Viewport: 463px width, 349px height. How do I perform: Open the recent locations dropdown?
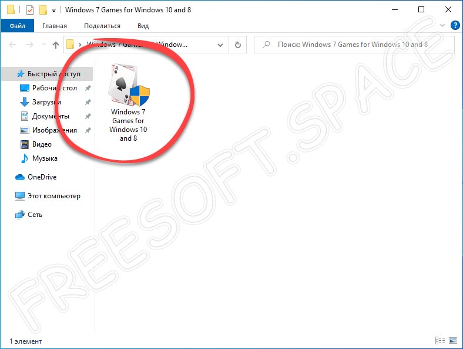pyautogui.click(x=43, y=45)
